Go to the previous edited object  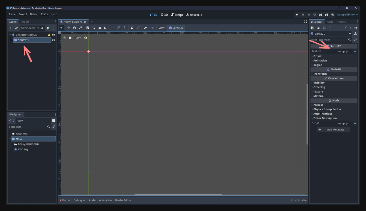[346, 28]
